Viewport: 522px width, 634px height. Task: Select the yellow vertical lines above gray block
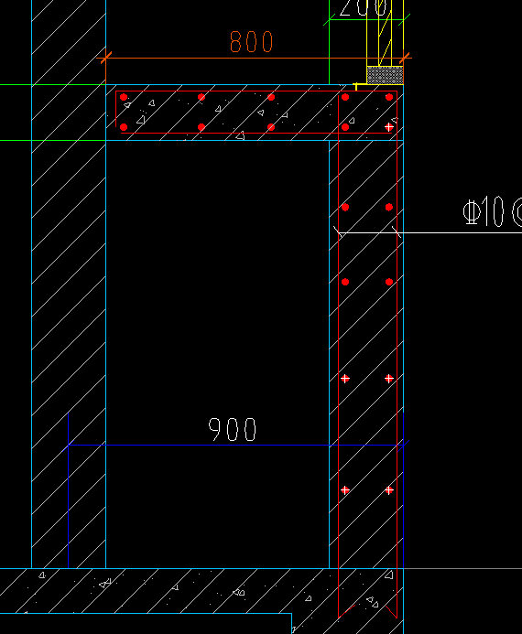point(379,33)
